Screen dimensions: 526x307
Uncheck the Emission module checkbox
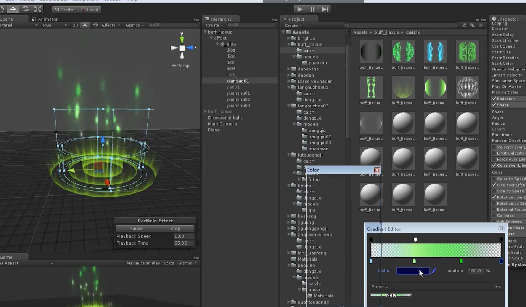pos(494,99)
